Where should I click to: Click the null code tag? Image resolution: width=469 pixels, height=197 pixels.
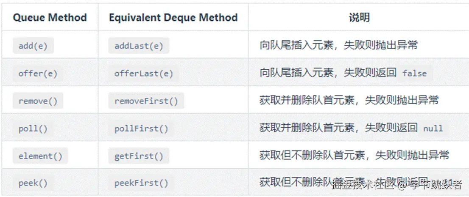coord(433,129)
